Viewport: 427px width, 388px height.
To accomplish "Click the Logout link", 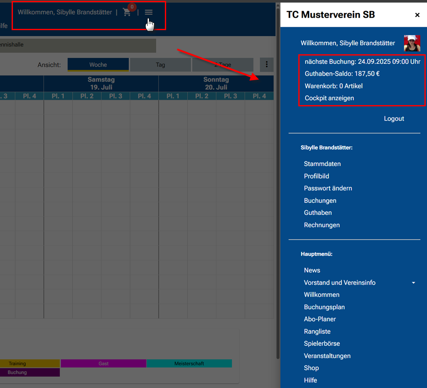I will coord(394,118).
